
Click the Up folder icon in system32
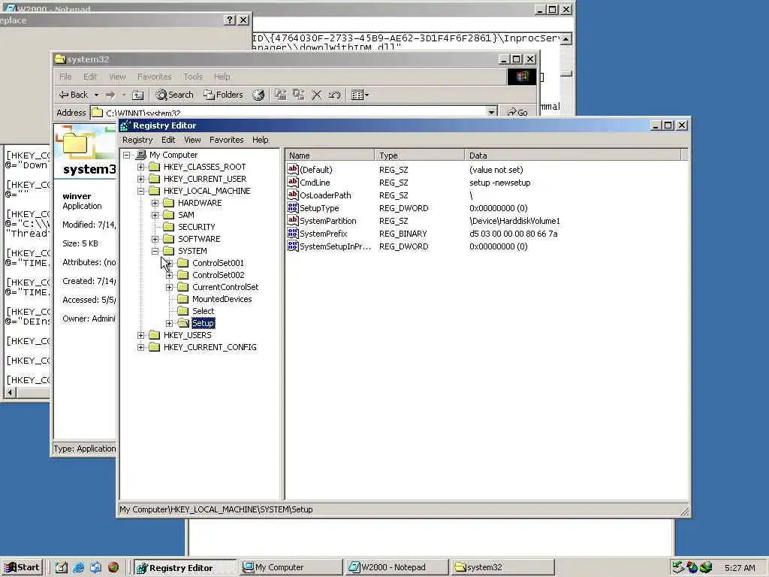pyautogui.click(x=138, y=95)
